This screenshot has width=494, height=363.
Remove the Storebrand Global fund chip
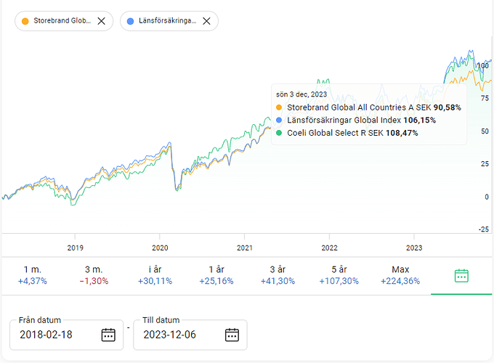click(101, 21)
